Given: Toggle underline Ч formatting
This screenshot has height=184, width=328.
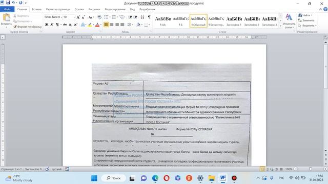Looking at the screenshot, I should tap(57, 25).
